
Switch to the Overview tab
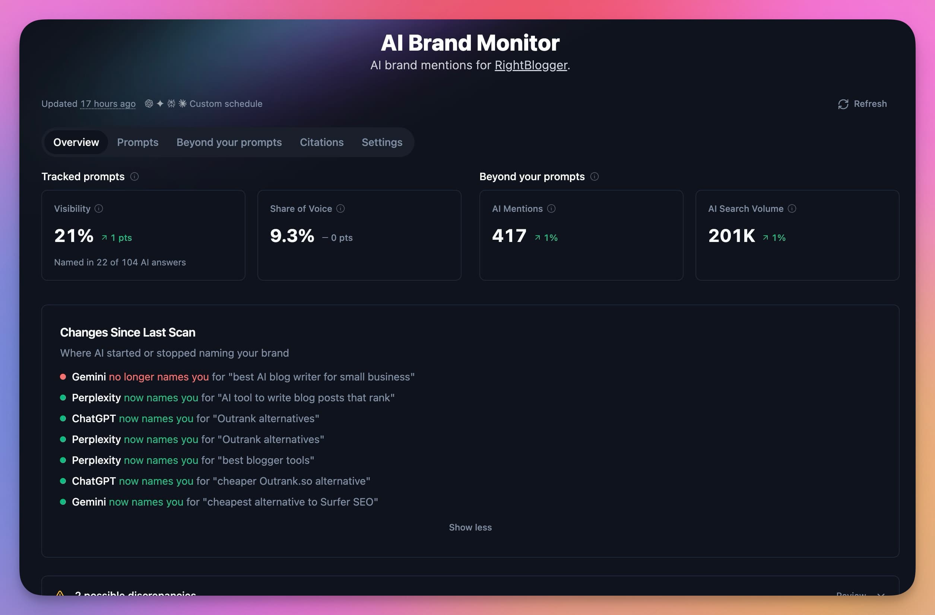[76, 142]
